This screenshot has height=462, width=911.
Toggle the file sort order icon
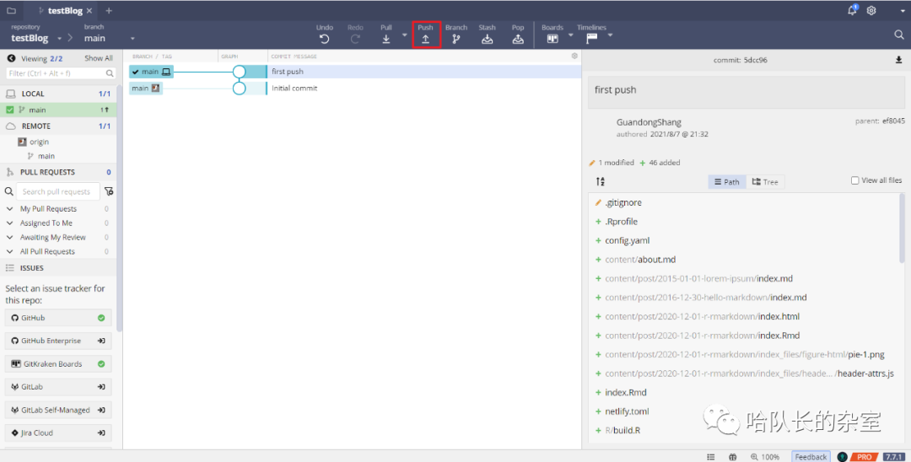click(601, 181)
